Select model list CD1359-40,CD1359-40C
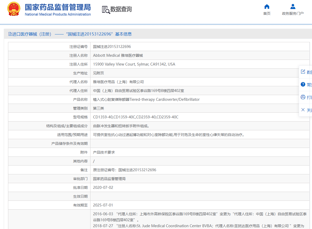312x229 pixels. (x=136, y=117)
